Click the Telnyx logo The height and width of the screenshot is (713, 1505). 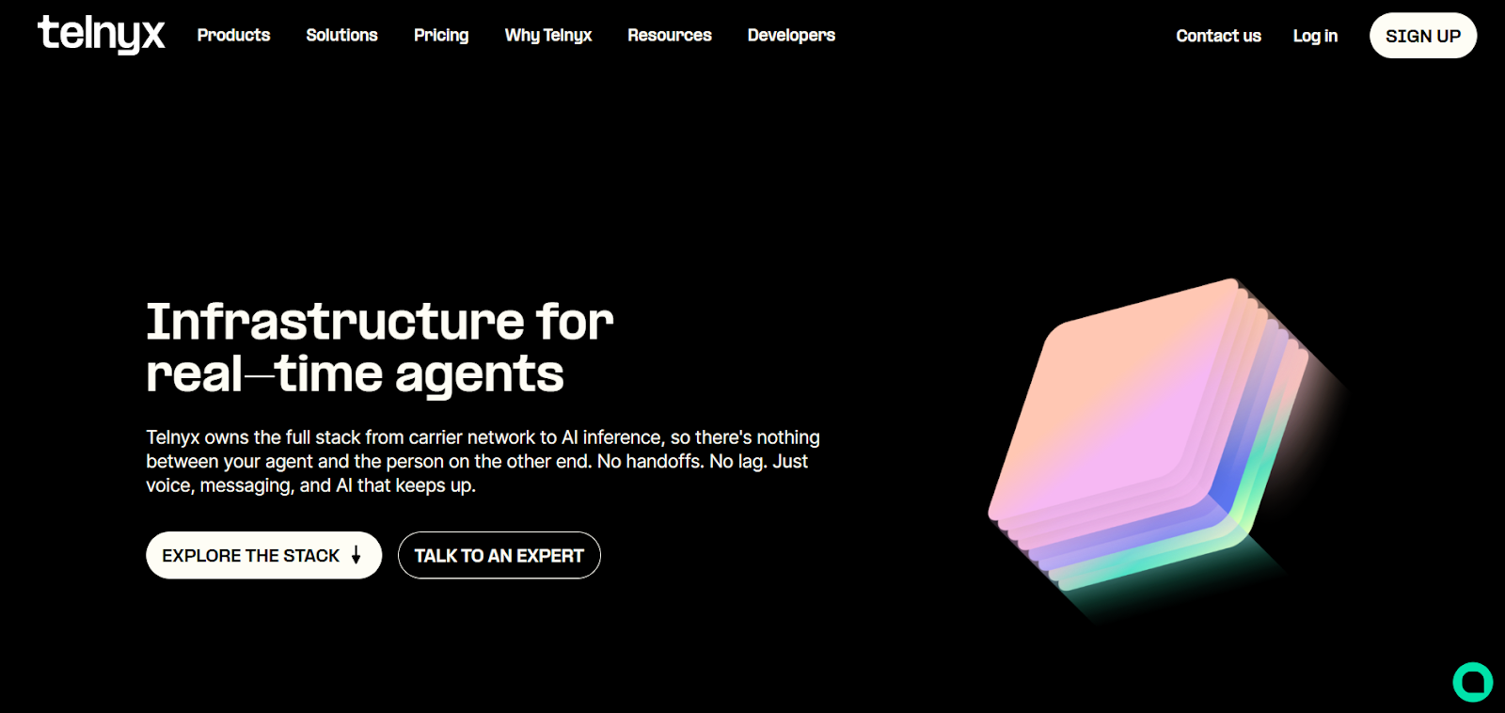tap(101, 34)
